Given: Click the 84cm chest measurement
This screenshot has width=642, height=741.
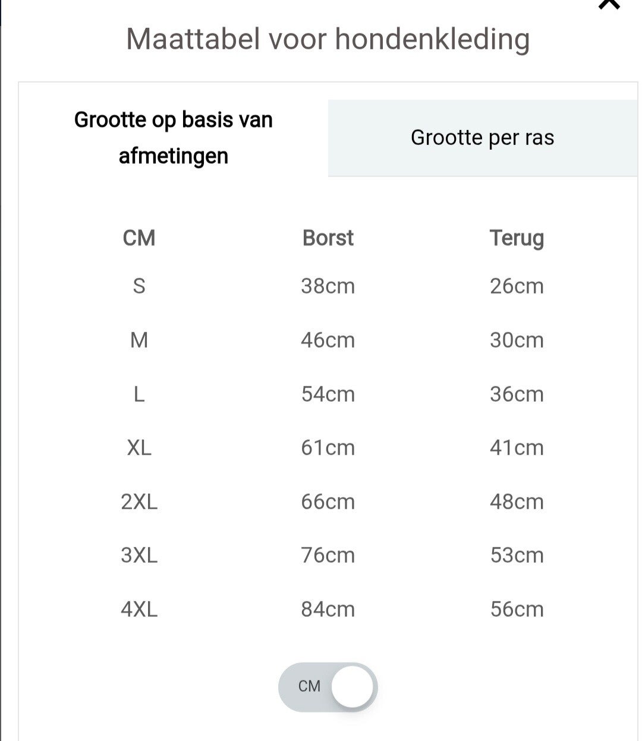Looking at the screenshot, I should [x=328, y=609].
